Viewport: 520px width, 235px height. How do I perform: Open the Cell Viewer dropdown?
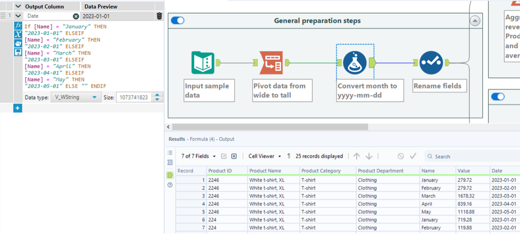[265, 156]
